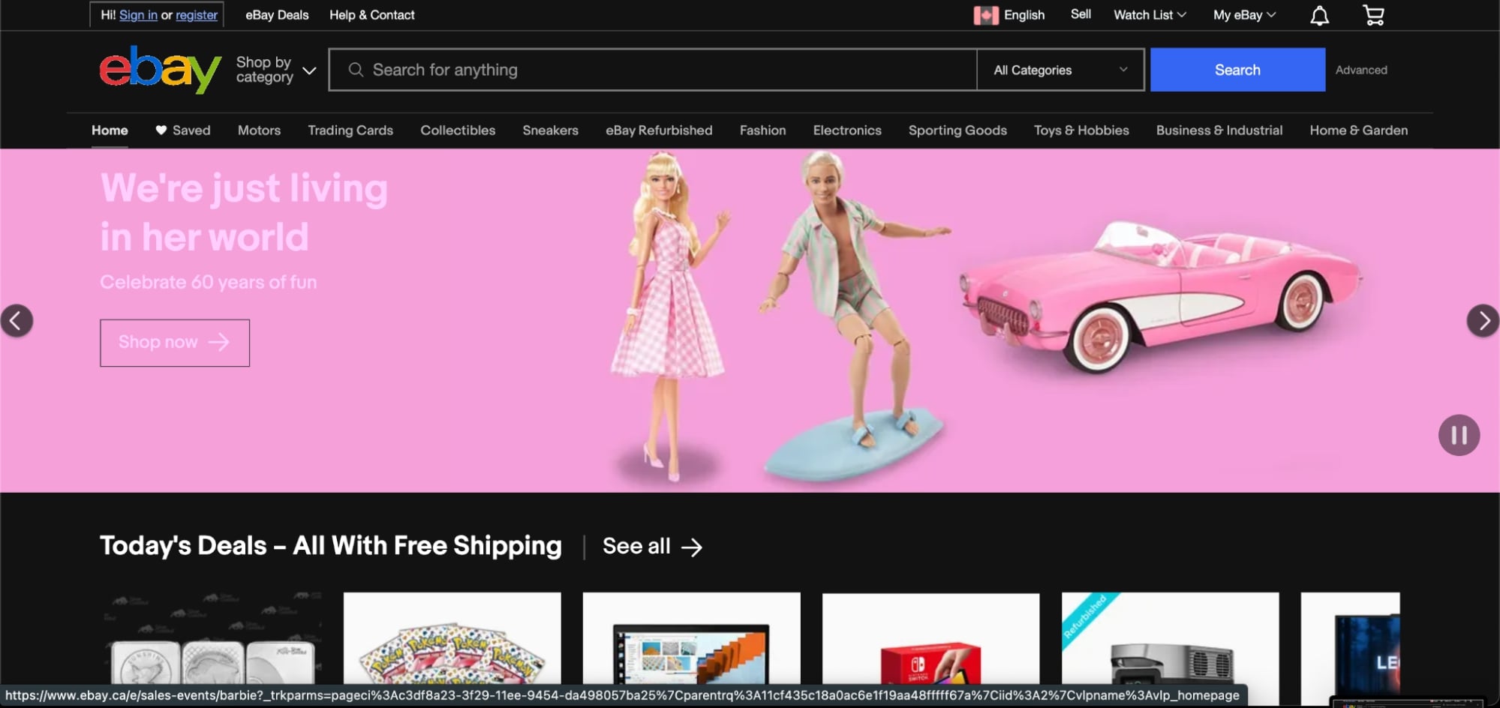Click the blue Search button
The image size is (1500, 708).
pyautogui.click(x=1237, y=70)
